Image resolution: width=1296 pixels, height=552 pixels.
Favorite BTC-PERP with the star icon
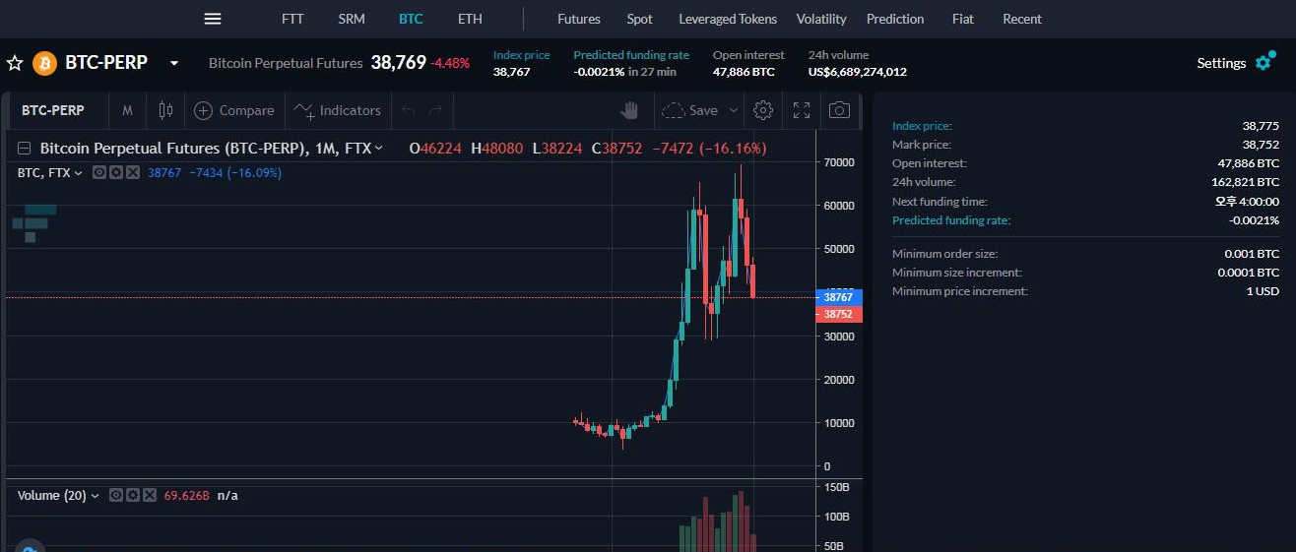tap(15, 63)
